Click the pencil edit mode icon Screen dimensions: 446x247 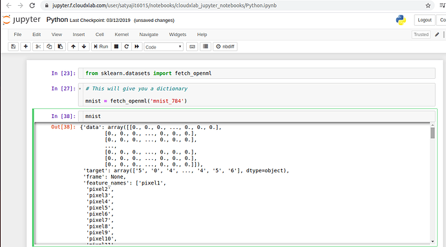pos(437,34)
